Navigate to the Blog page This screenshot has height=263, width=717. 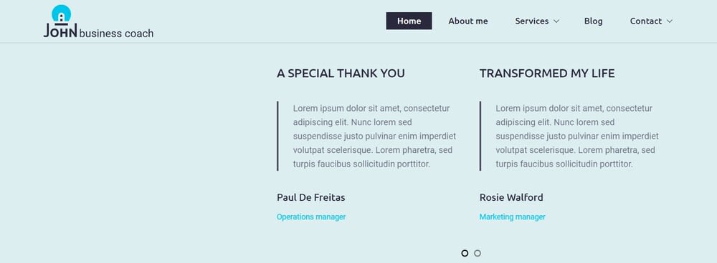pyautogui.click(x=593, y=21)
